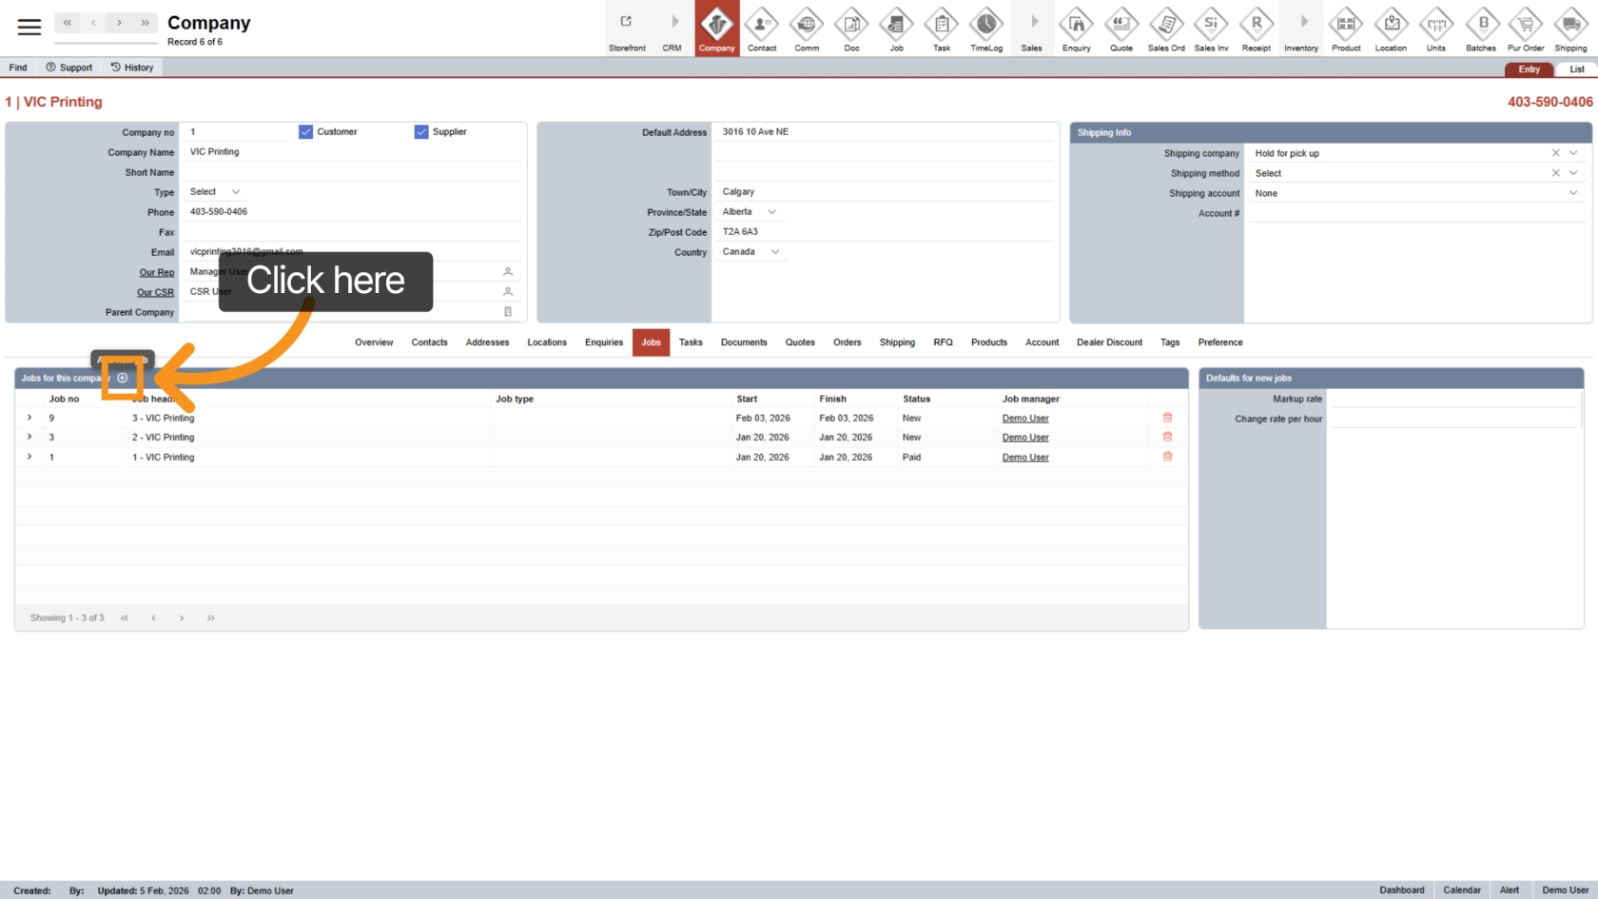Click the History button
This screenshot has height=899, width=1598.
(x=131, y=68)
